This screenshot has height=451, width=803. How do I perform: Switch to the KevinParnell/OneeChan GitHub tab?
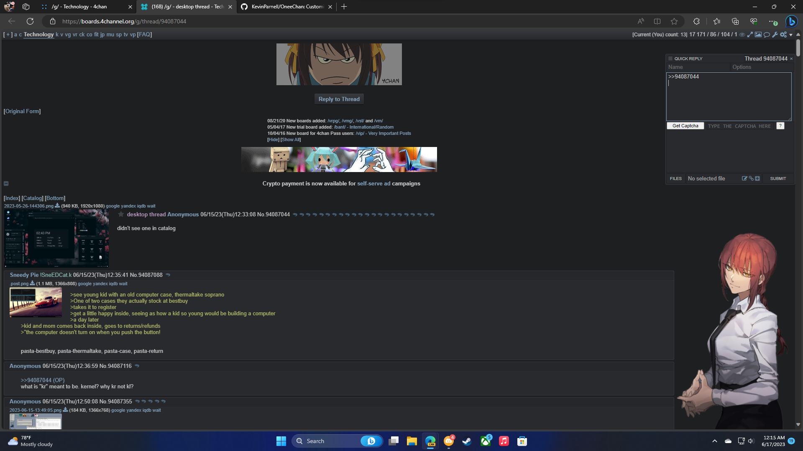[x=287, y=7]
